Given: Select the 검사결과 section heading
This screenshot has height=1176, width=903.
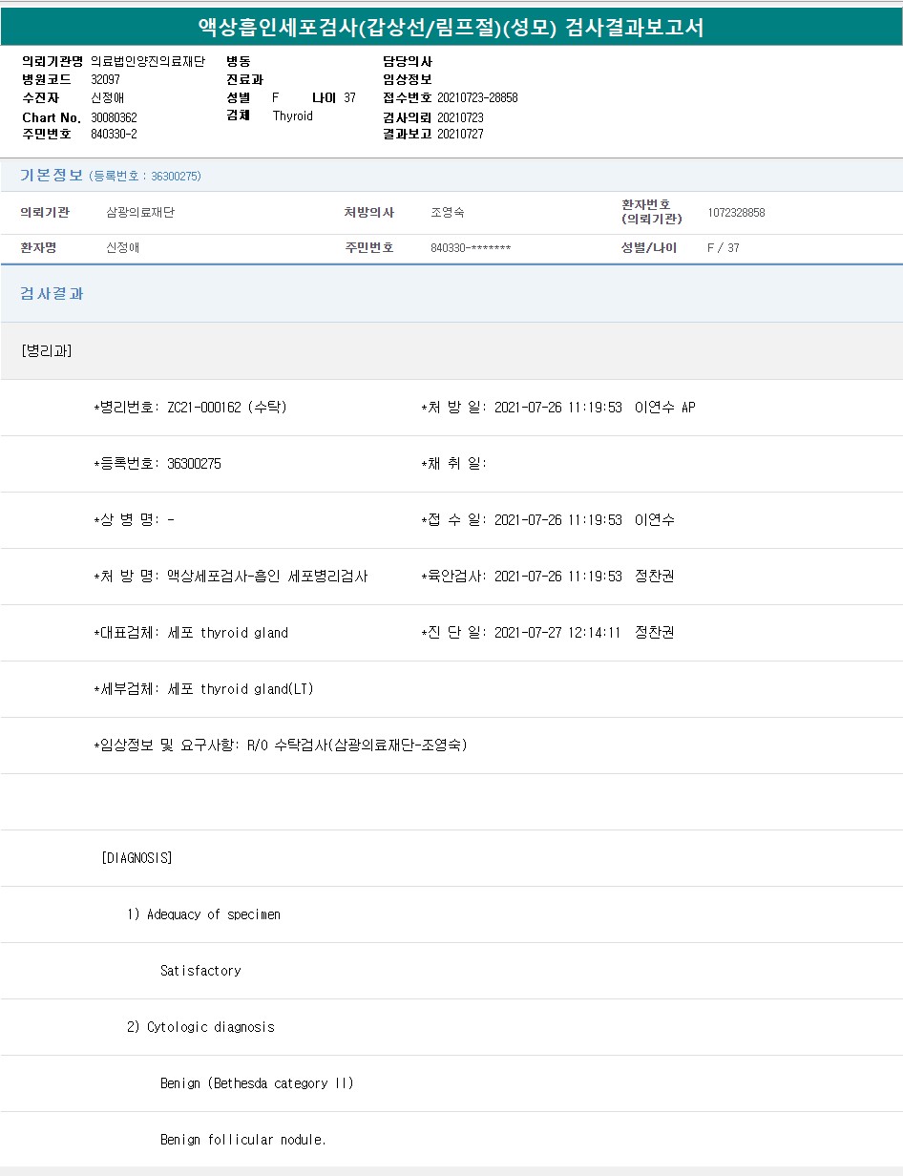Looking at the screenshot, I should click(52, 294).
